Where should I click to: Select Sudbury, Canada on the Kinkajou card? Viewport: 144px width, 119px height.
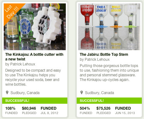(x=25, y=93)
